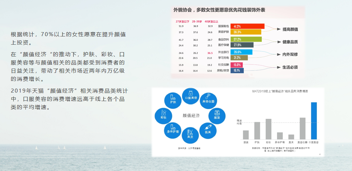Select the 增速均值 axis label
Screen dimensions: 352x171
point(239,122)
